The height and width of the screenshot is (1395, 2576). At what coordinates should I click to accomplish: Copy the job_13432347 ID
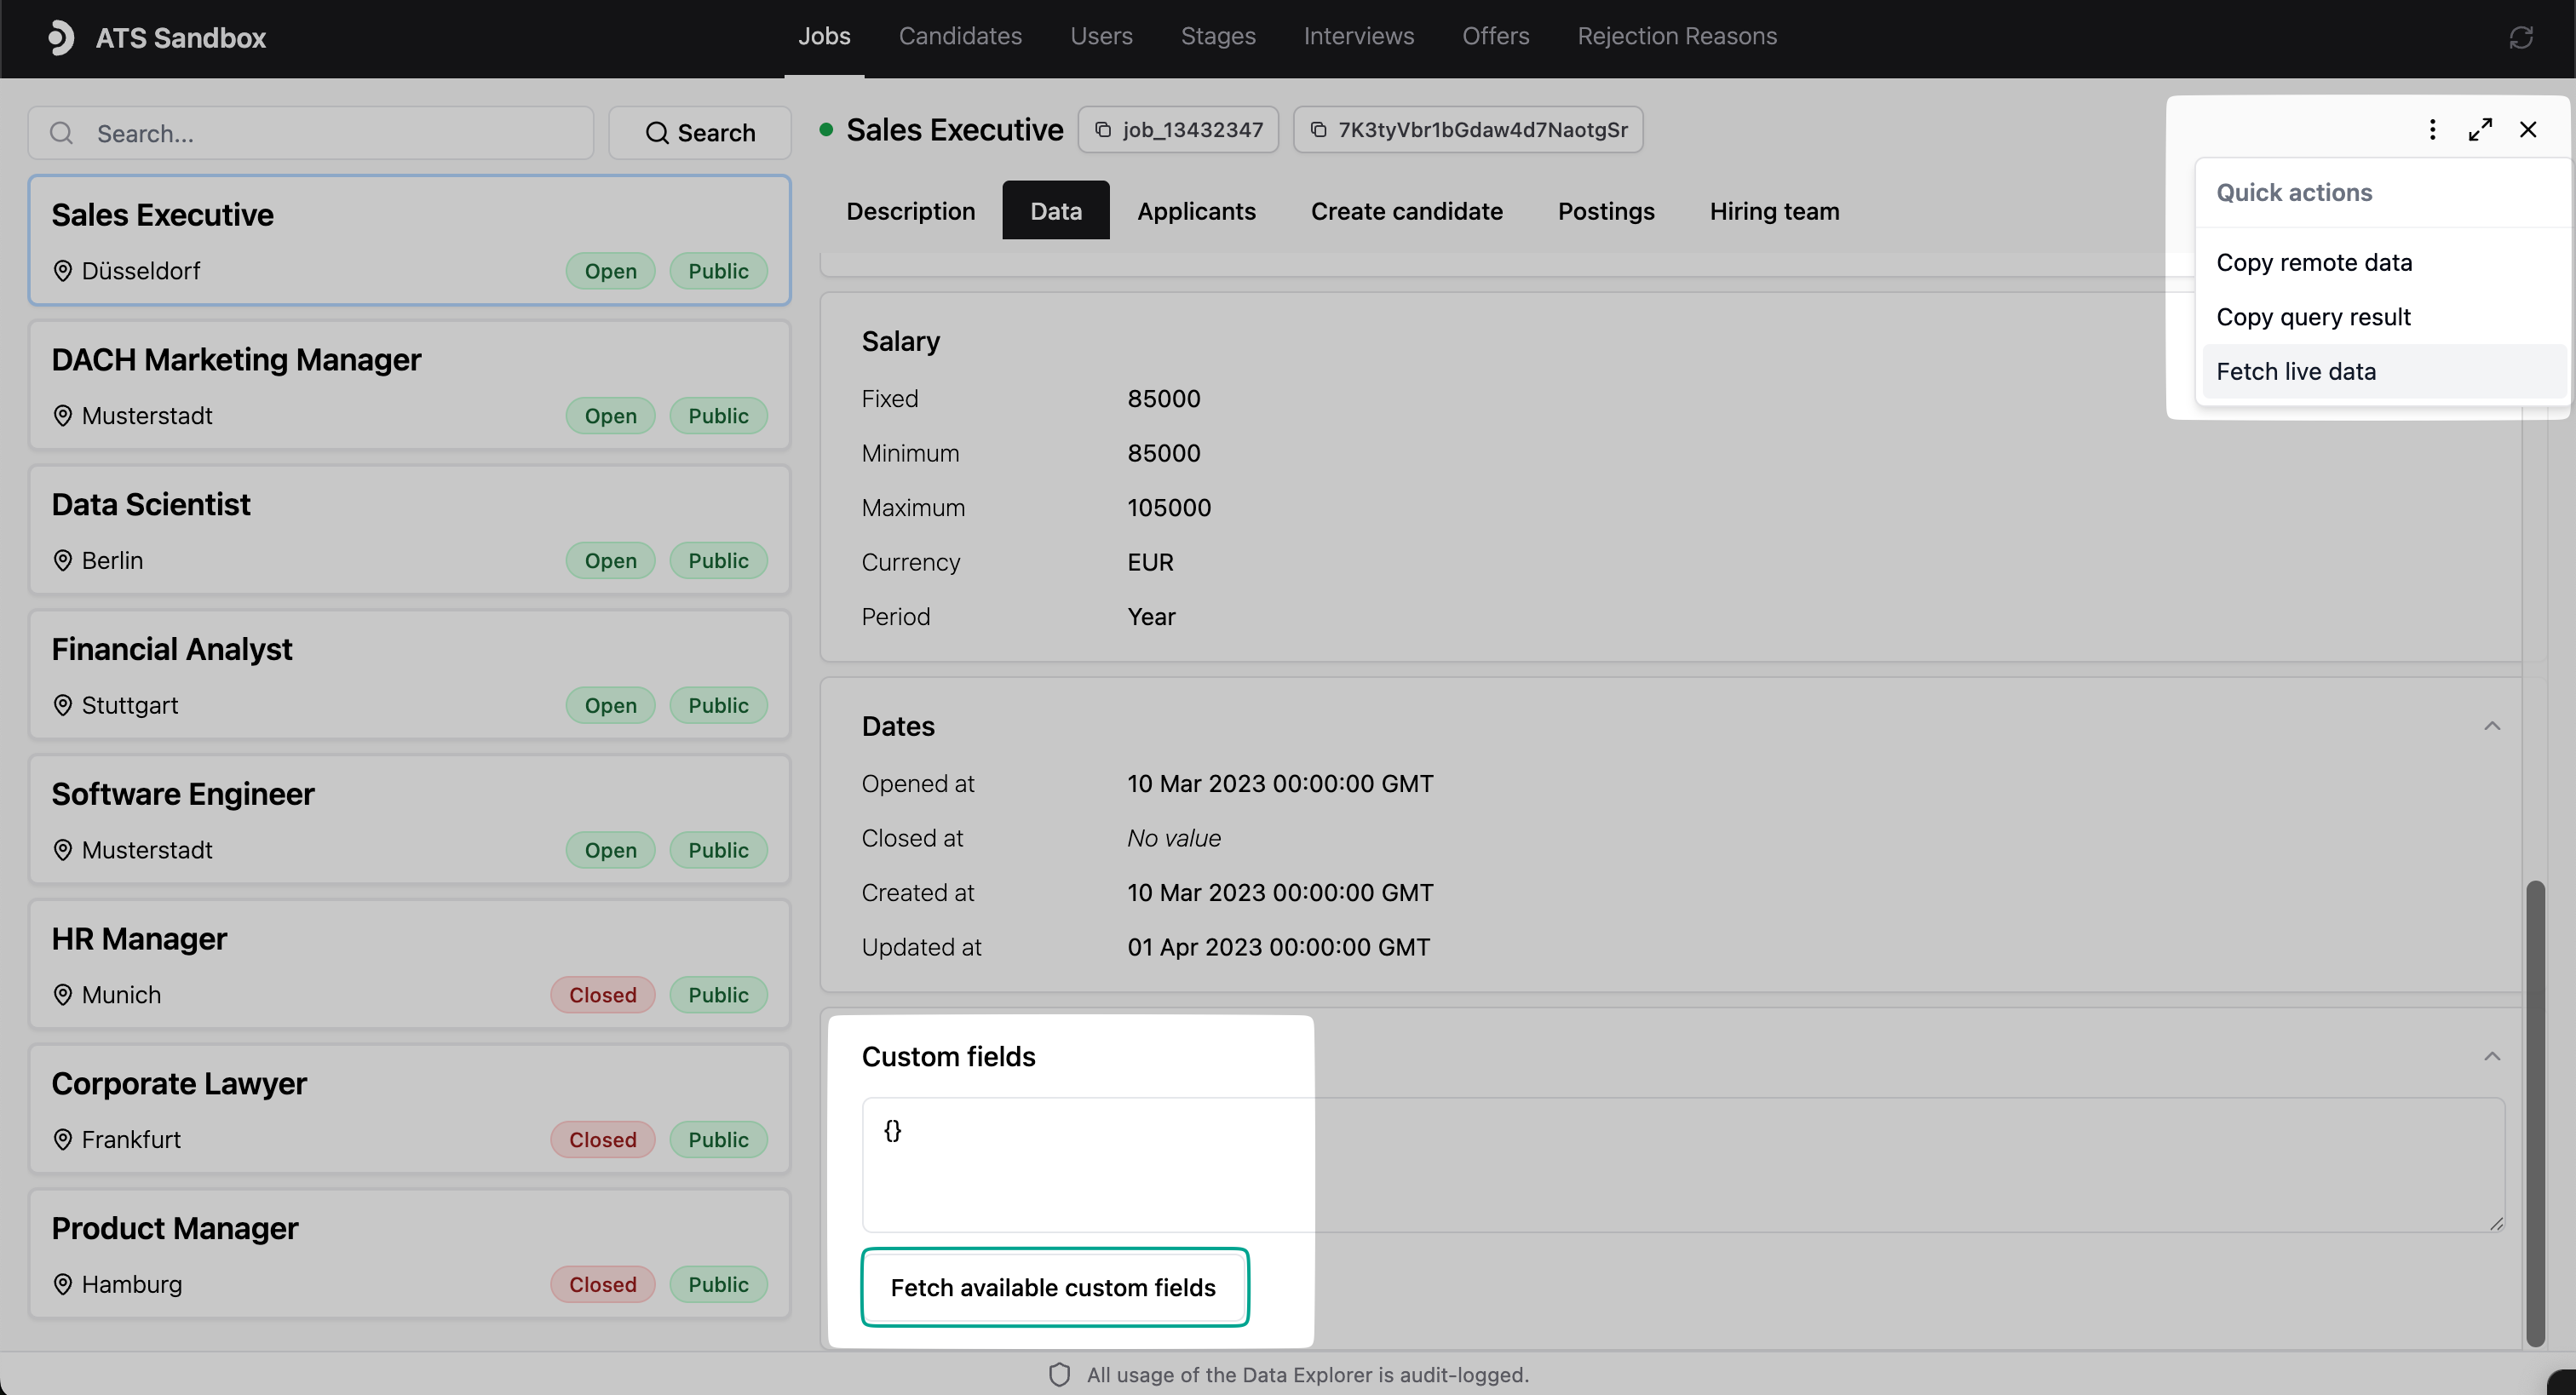click(1178, 130)
